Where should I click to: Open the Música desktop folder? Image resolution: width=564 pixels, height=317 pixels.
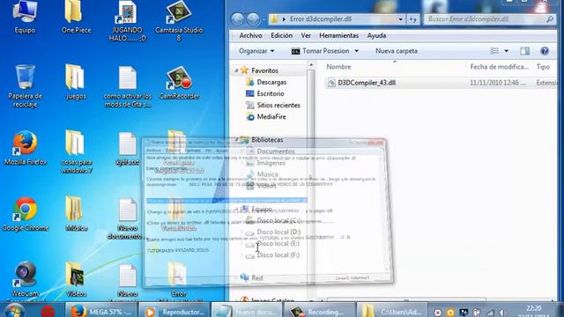pos(76,214)
